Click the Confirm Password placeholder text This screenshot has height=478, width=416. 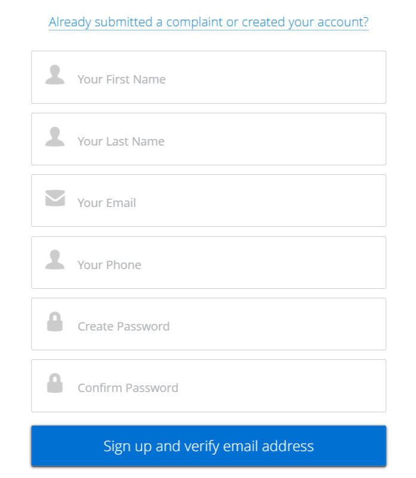tap(127, 387)
